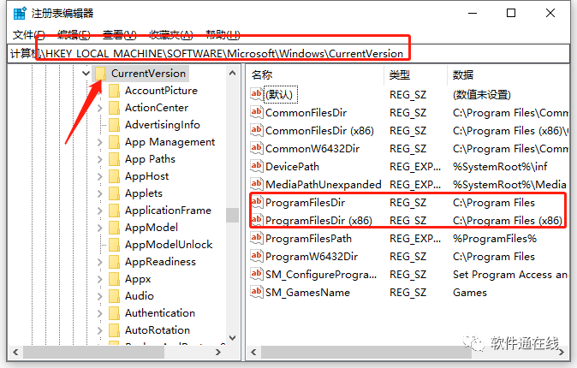Viewport: 577px width, 368px height.
Task: Expand the Applets key
Action: pyautogui.click(x=99, y=193)
